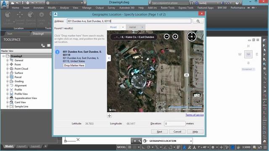Open the Survey ribbon tab
Screen dimensions: 269x151
tap(111, 8)
